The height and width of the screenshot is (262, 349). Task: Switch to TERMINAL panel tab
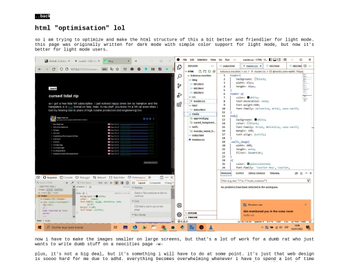click(275, 173)
